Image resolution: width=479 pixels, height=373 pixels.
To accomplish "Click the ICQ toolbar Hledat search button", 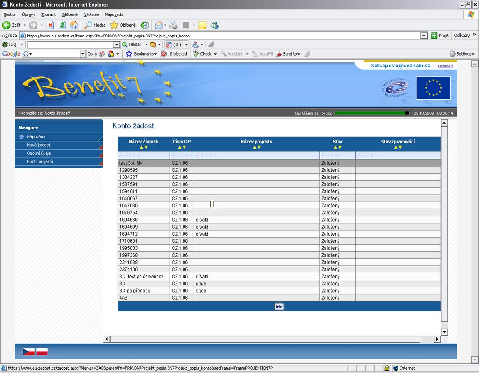I will point(132,44).
